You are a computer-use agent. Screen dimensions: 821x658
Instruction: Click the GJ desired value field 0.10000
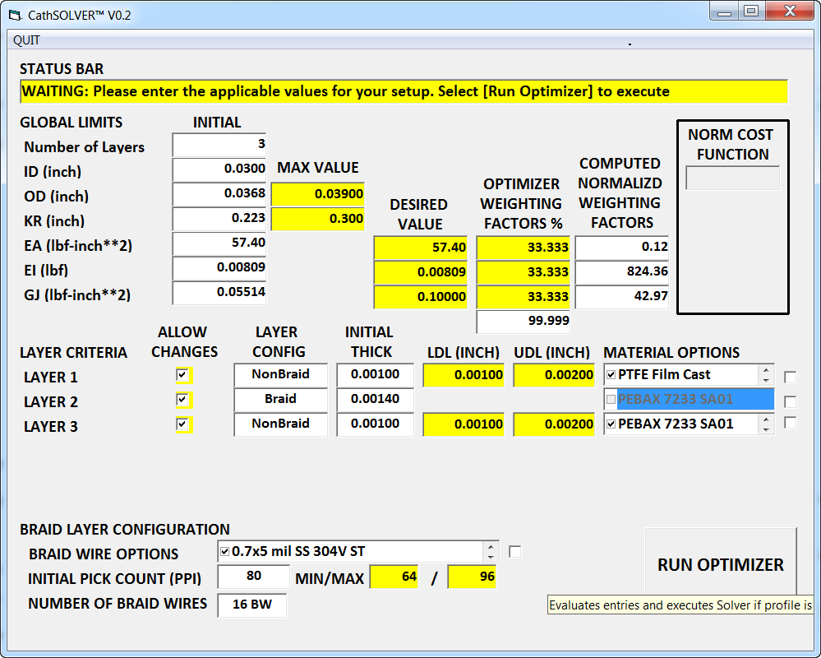421,297
